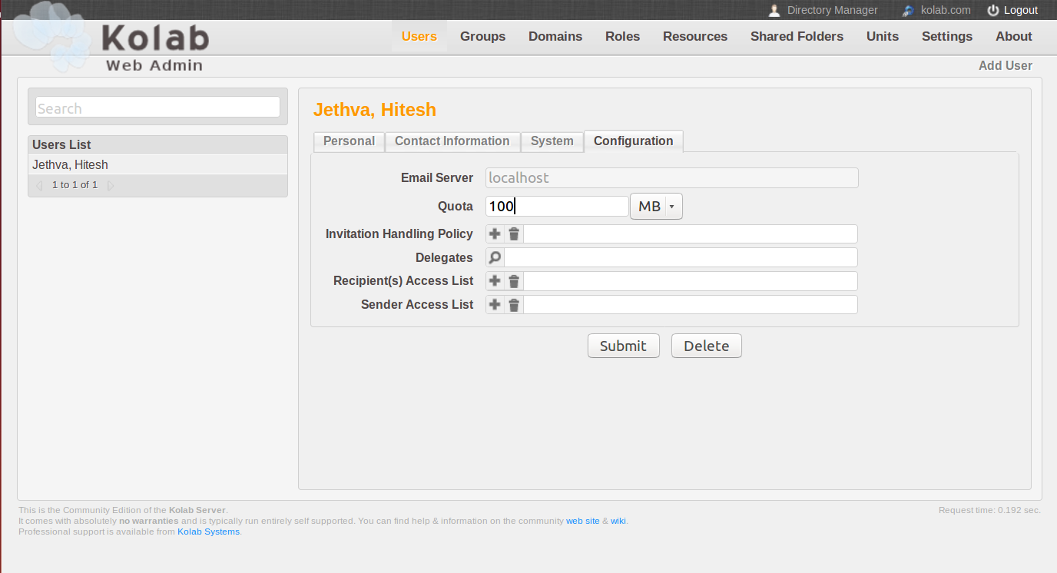
Task: Click the Logout link text
Action: coord(1021,11)
